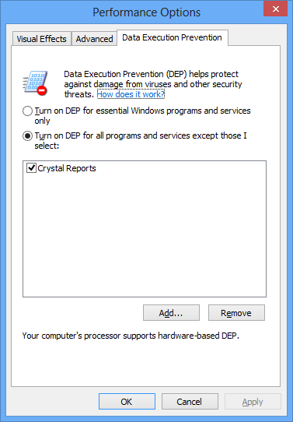Click the Add... button
The image size is (293, 422).
(x=171, y=313)
